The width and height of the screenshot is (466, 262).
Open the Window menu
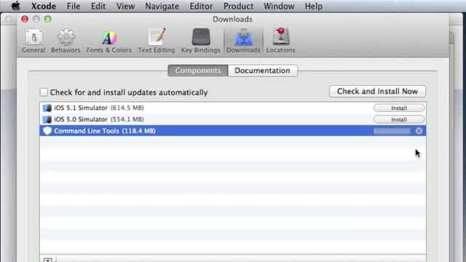click(279, 6)
